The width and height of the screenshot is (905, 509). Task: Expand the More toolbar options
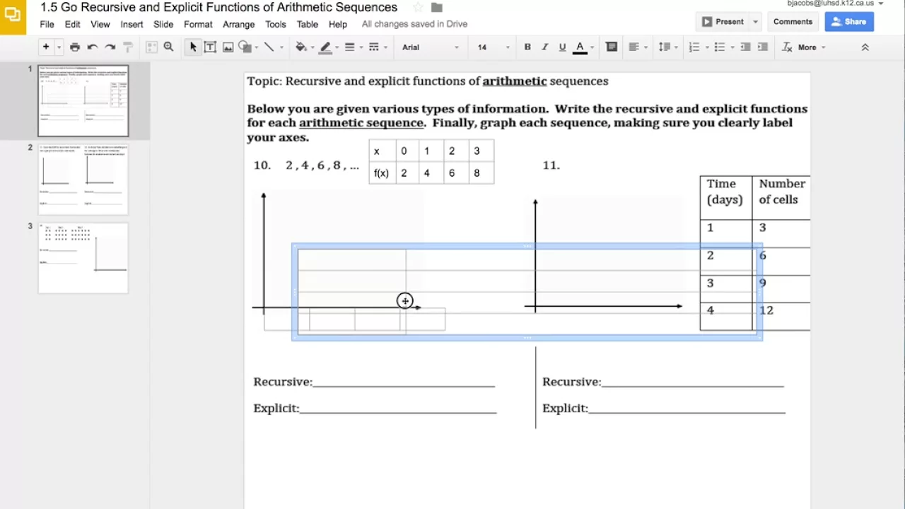click(x=812, y=47)
